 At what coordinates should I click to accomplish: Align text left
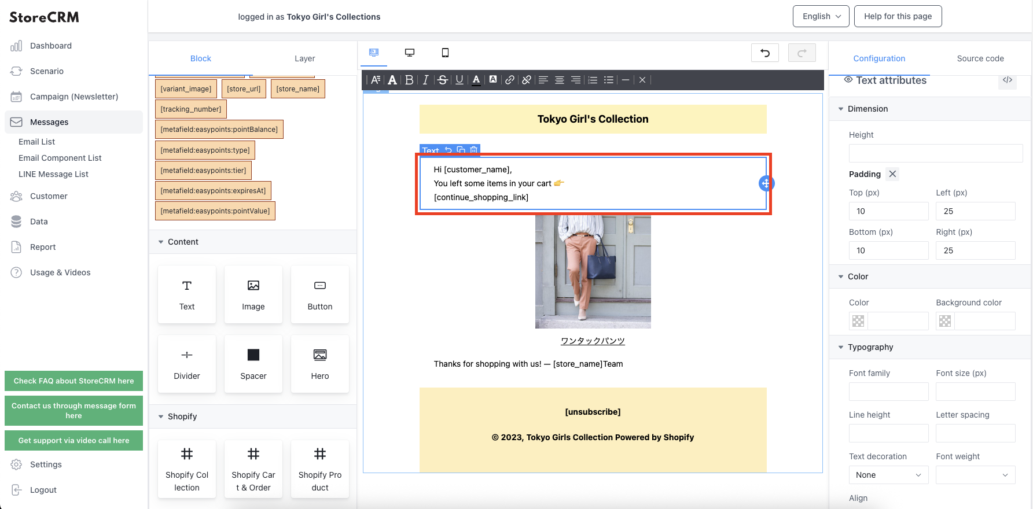coord(543,80)
